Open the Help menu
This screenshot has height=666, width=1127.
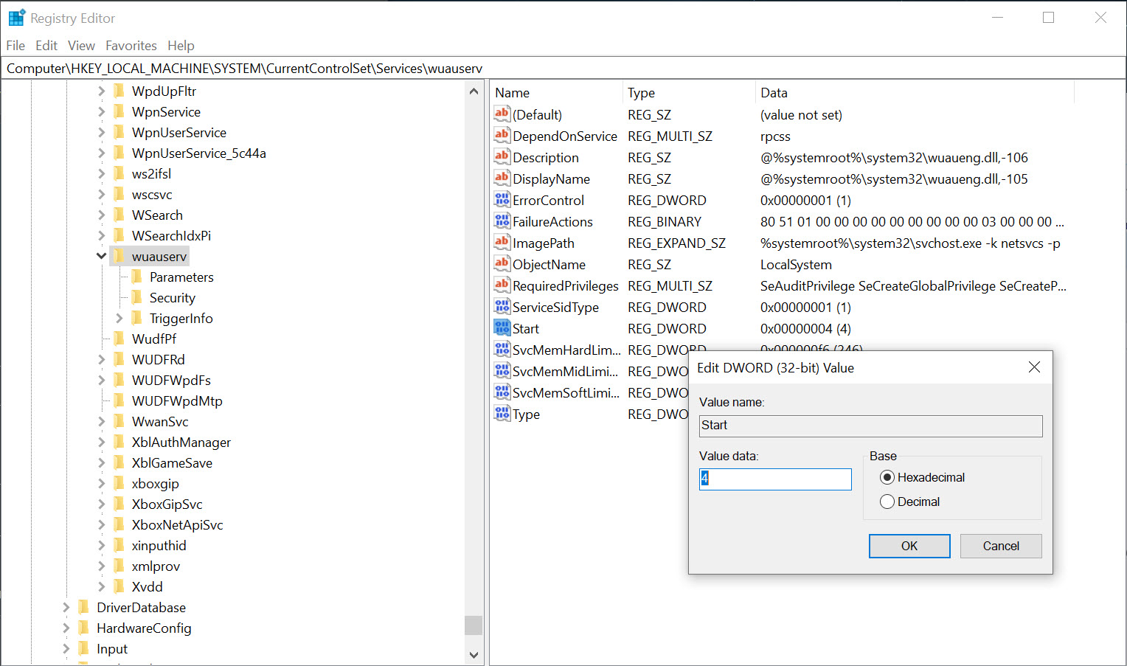tap(181, 45)
